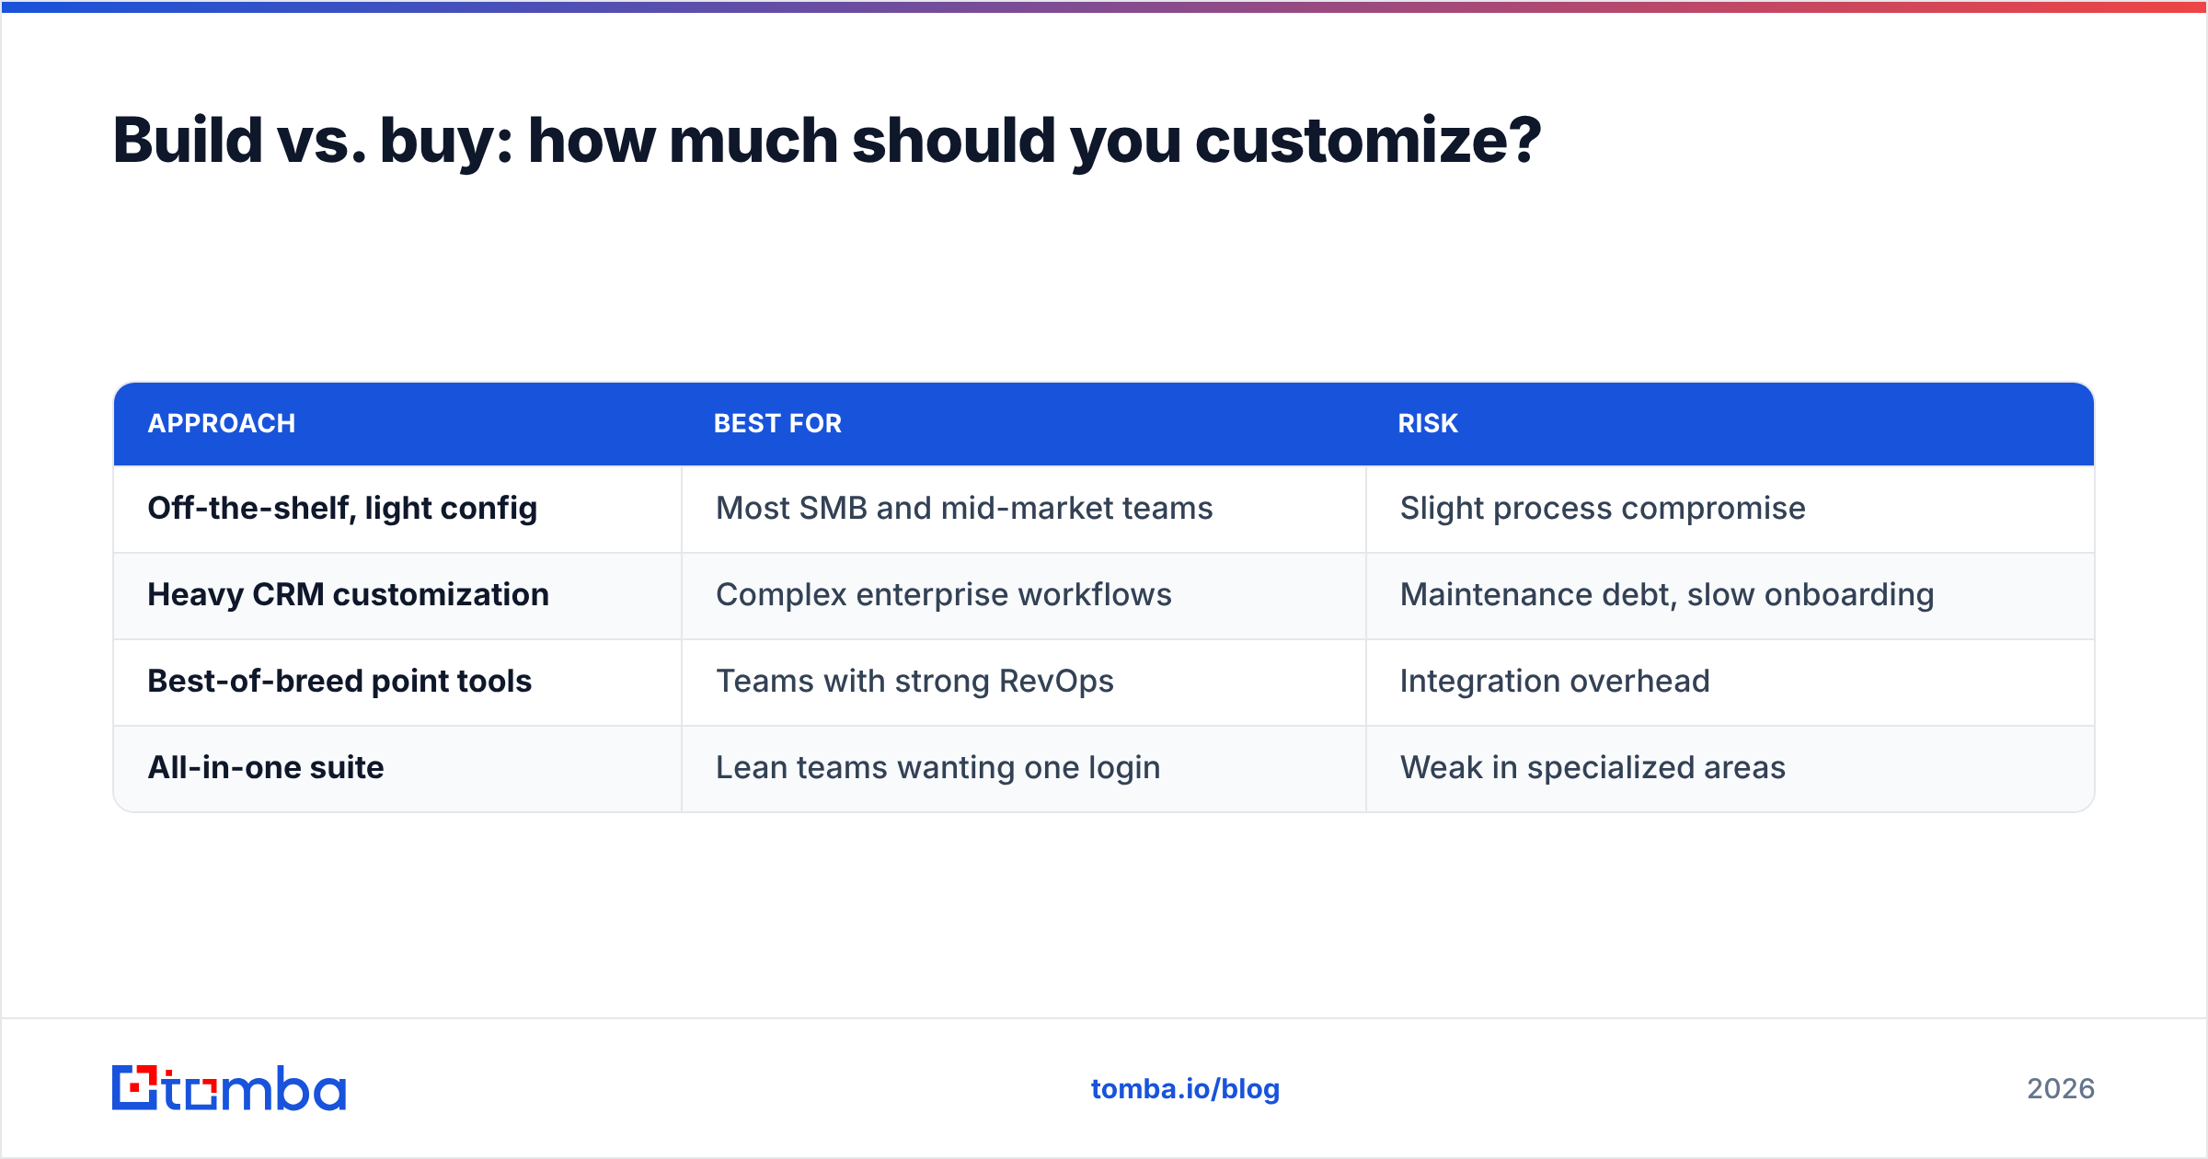The height and width of the screenshot is (1159, 2208).
Task: Click the 'Heavy CRM customization' cell
Action: pos(397,595)
